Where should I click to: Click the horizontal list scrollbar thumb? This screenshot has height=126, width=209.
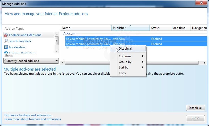[x=132, y=63]
